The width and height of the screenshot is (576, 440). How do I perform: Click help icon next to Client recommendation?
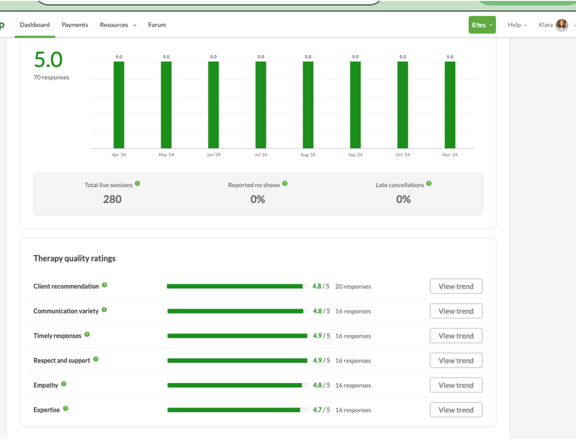pos(105,285)
